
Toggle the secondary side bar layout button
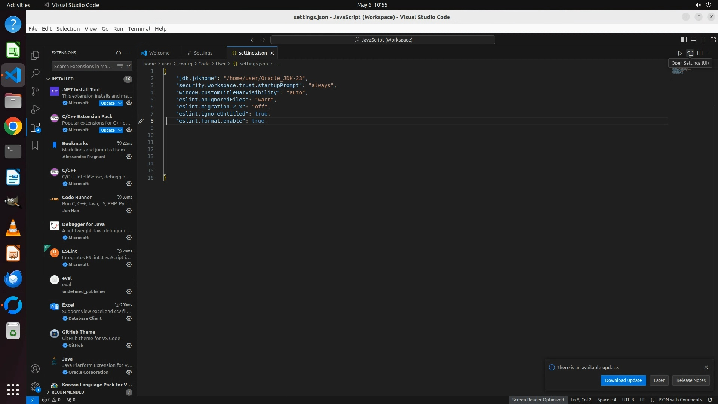click(x=703, y=40)
